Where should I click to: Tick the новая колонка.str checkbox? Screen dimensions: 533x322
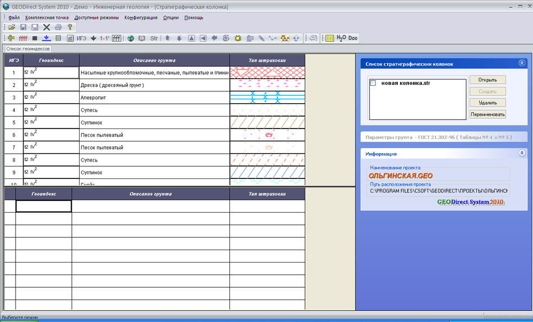(x=373, y=83)
